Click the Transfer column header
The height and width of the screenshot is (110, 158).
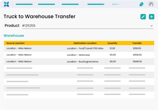pos(137,43)
